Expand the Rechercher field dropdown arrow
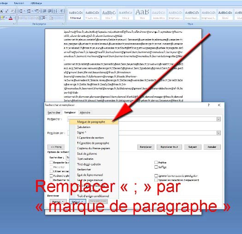The width and height of the screenshot is (242, 234). pyautogui.click(x=218, y=119)
